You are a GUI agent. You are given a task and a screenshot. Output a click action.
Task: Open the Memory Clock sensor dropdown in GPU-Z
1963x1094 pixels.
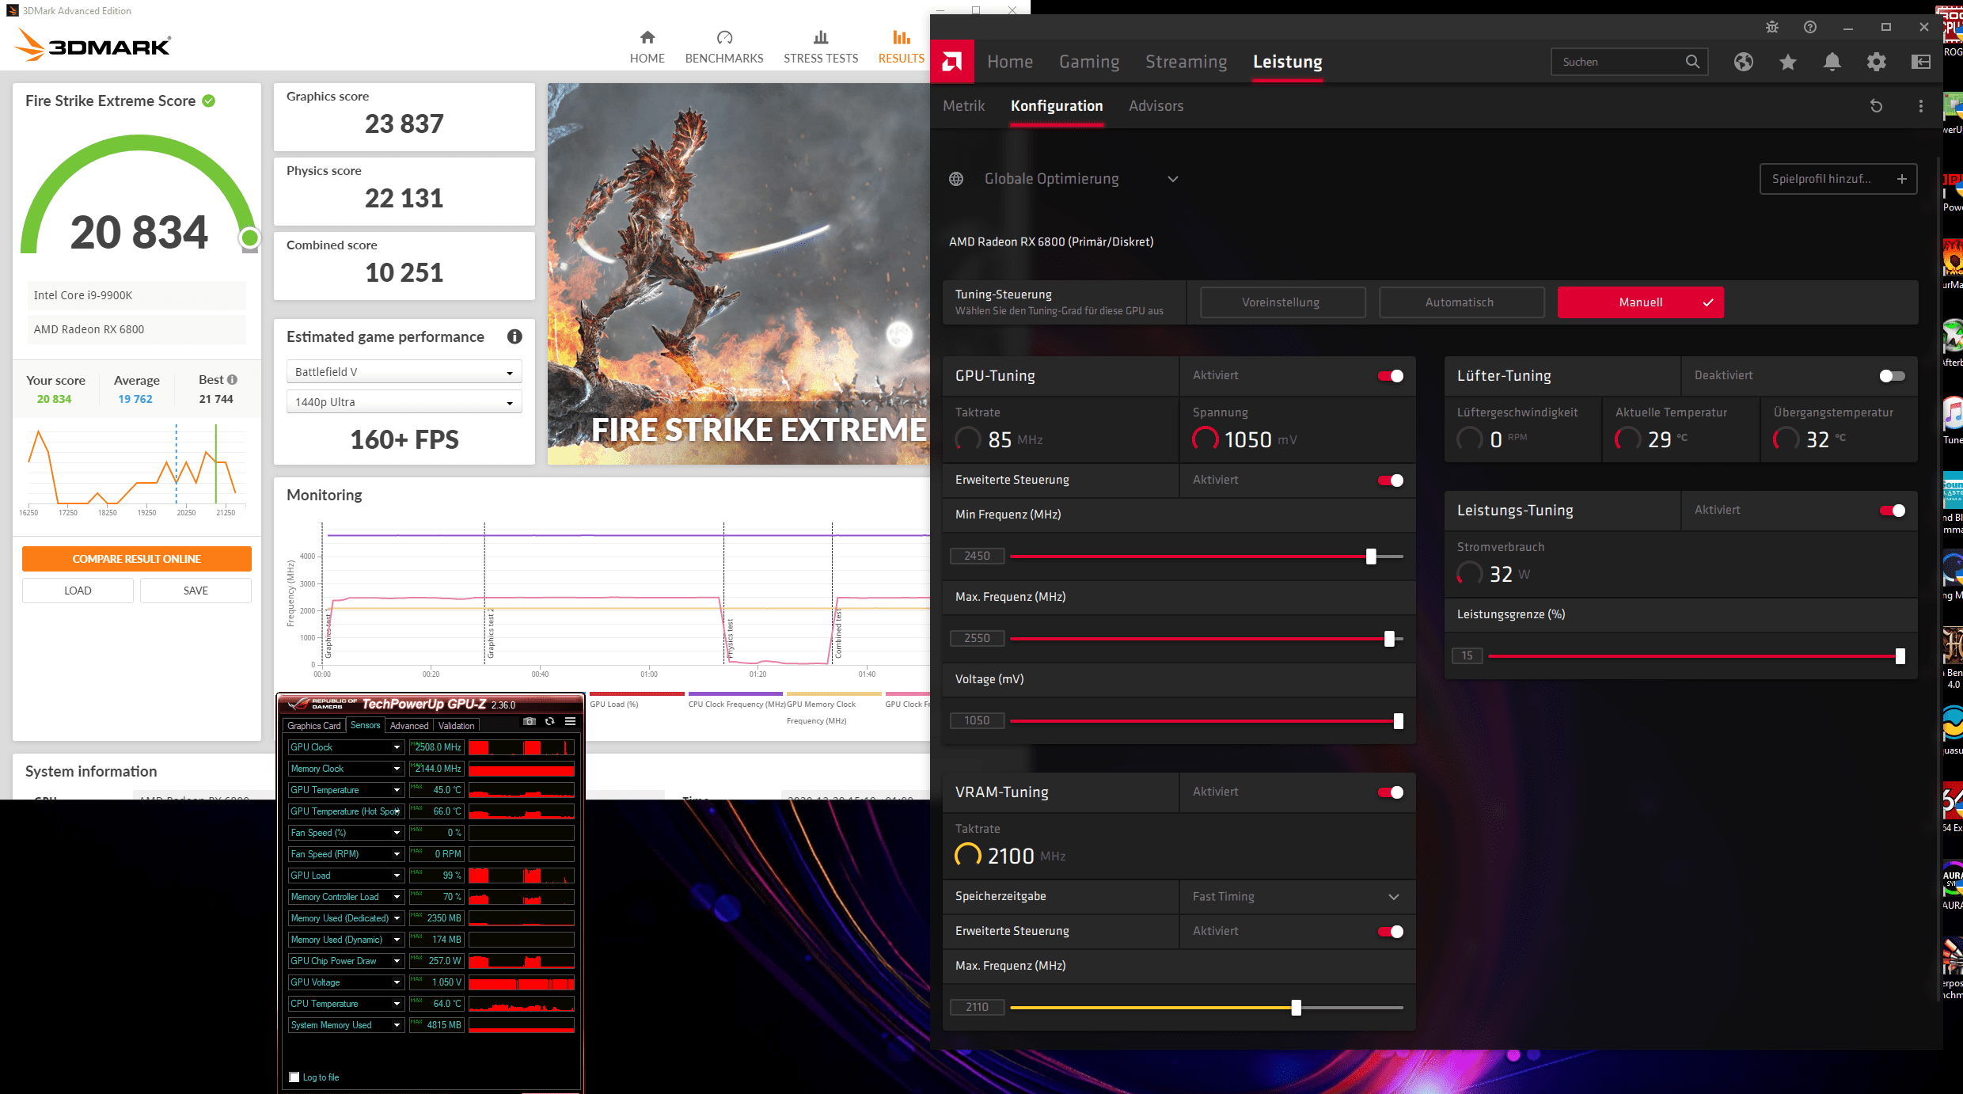pyautogui.click(x=397, y=769)
